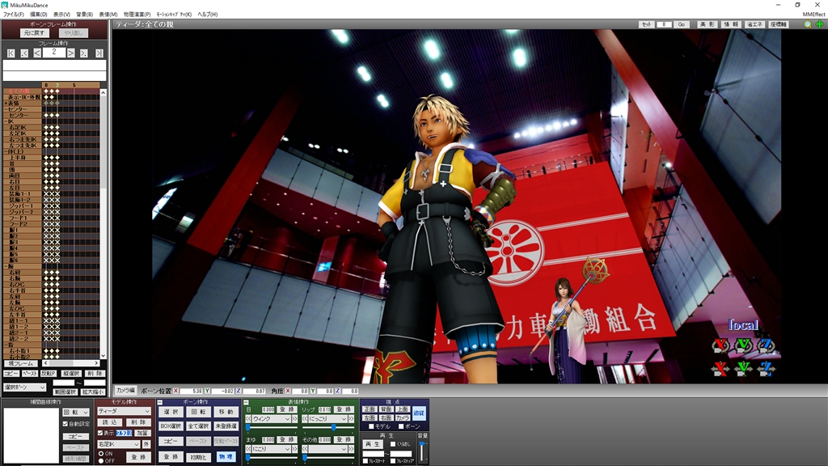The width and height of the screenshot is (828, 466).
Task: Open the 回転 interpolation curve dropdown
Action: (x=76, y=412)
